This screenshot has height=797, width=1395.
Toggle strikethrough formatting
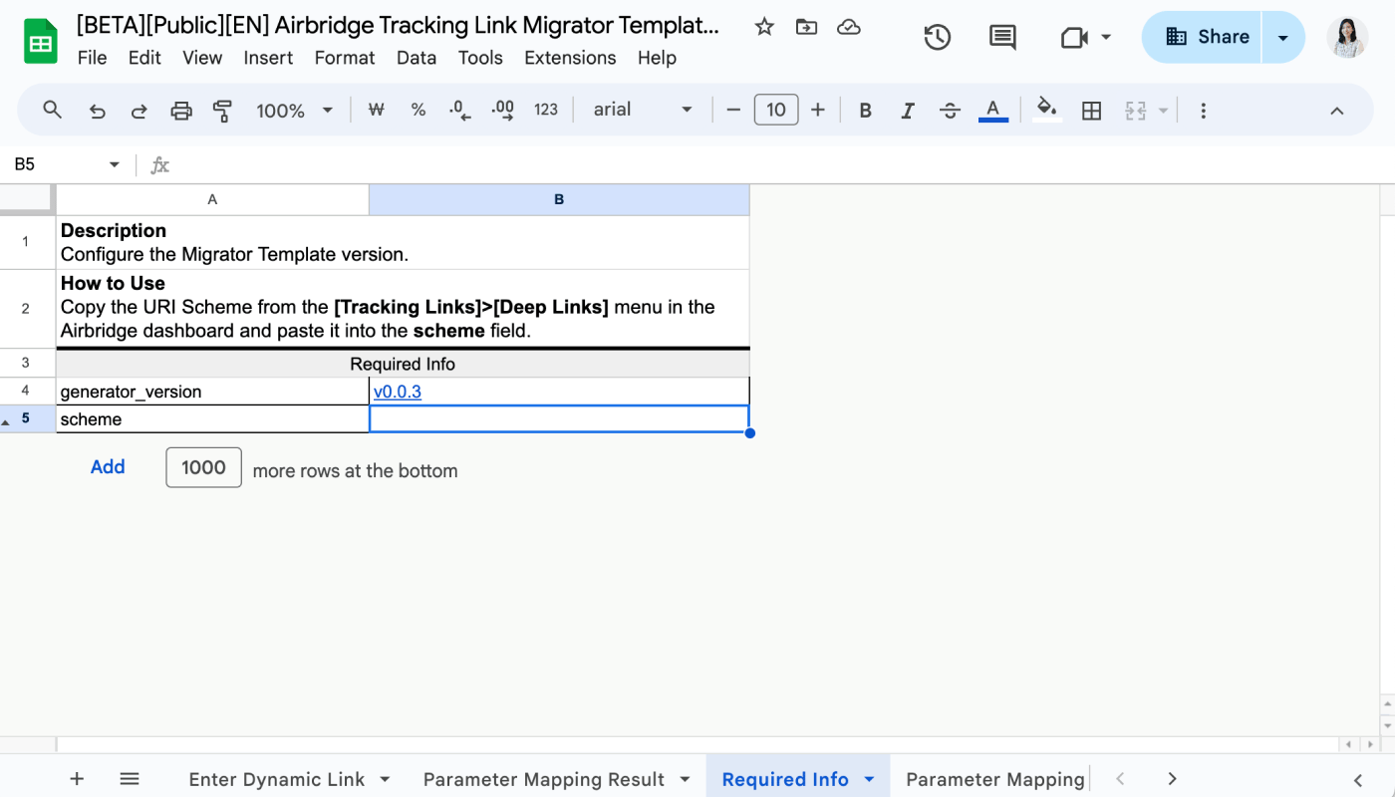pos(951,111)
